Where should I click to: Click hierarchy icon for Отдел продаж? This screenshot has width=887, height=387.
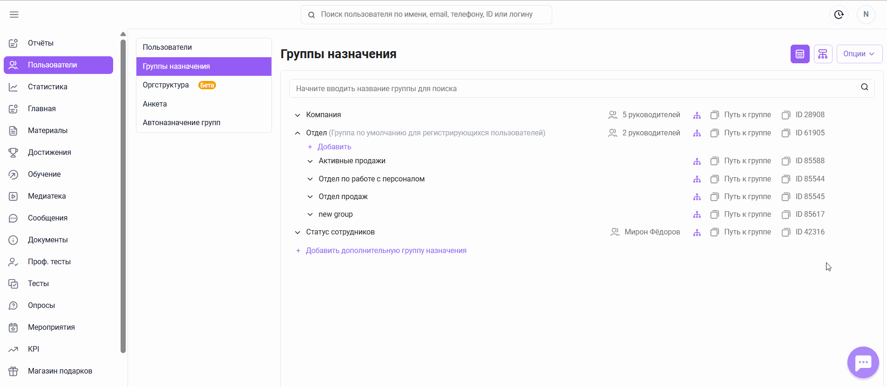click(697, 197)
